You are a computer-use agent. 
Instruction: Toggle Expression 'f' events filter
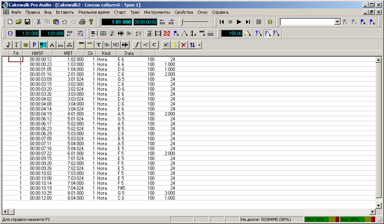pyautogui.click(x=137, y=45)
